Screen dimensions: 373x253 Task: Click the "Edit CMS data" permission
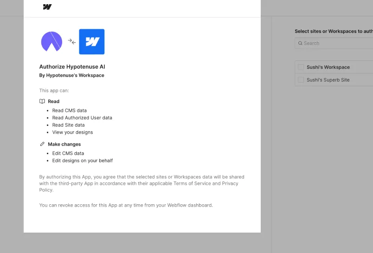68,153
